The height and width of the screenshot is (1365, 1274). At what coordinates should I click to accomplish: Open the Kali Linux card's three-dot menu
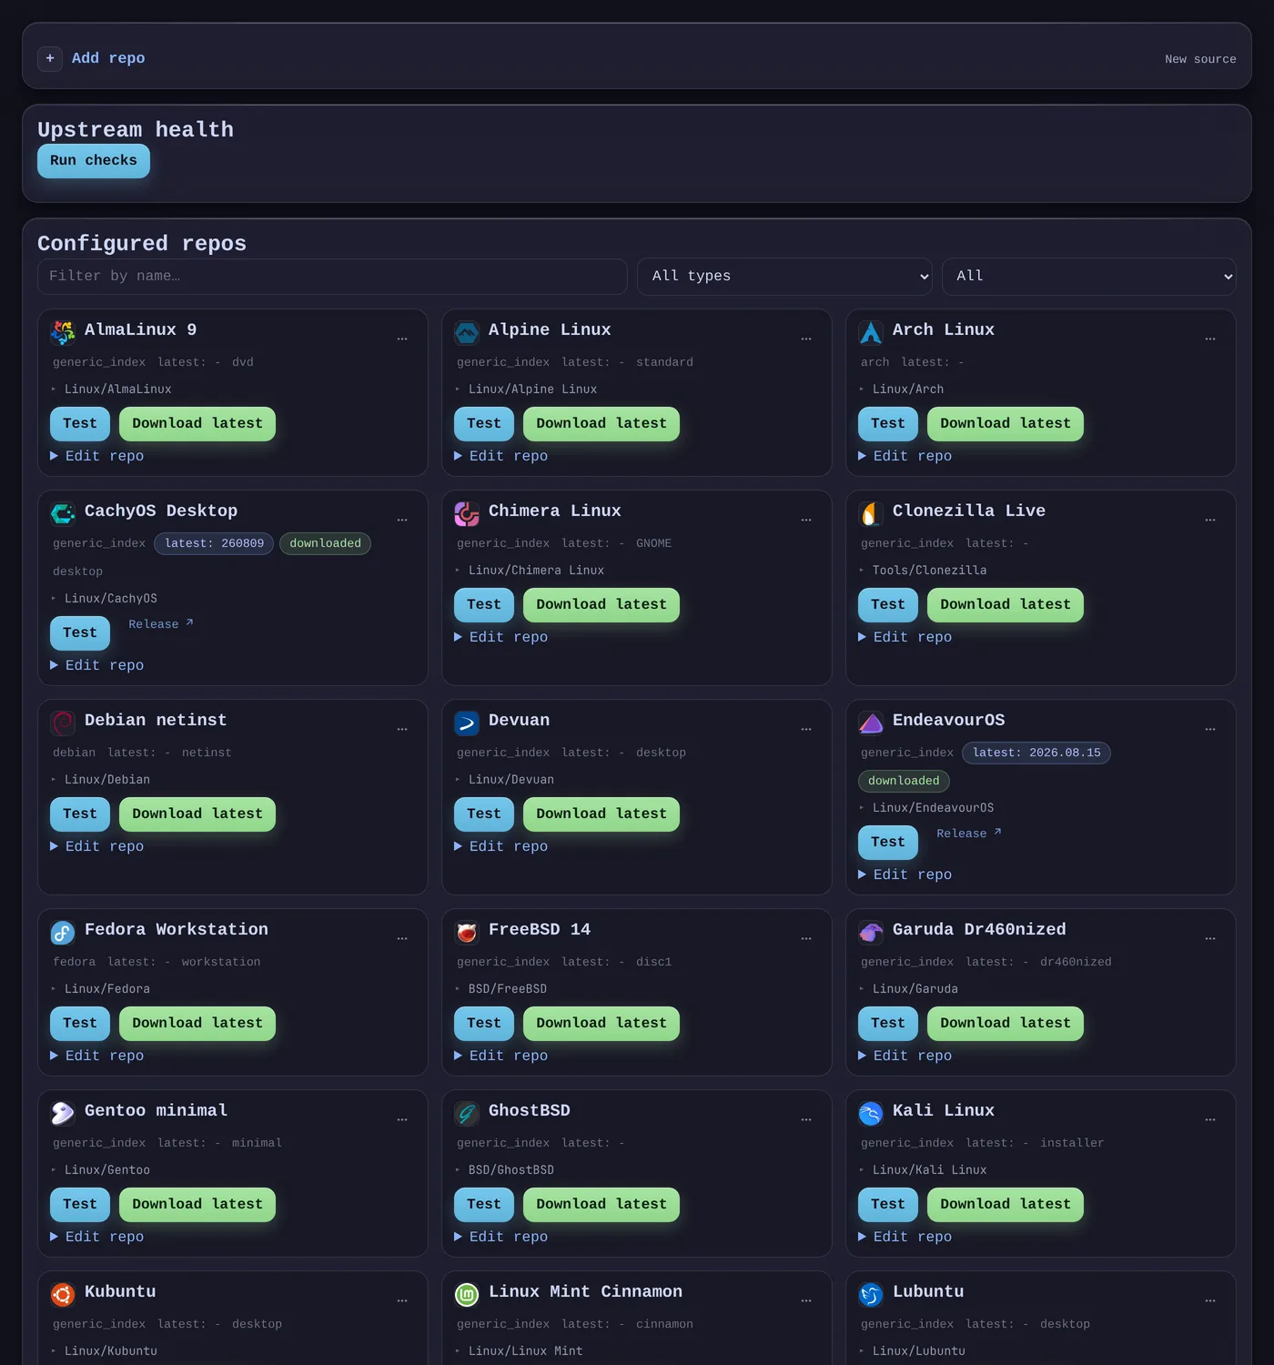[1210, 1119]
